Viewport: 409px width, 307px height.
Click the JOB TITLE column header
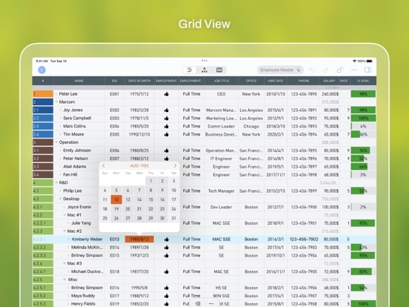click(x=222, y=81)
